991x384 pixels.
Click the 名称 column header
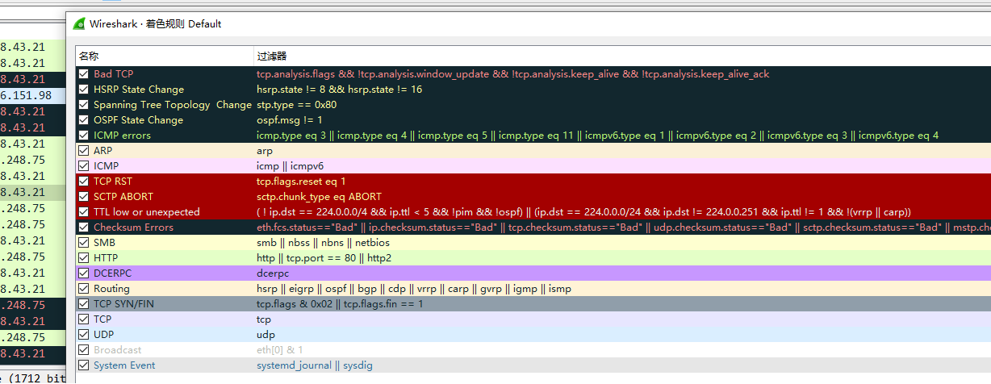pyautogui.click(x=89, y=56)
